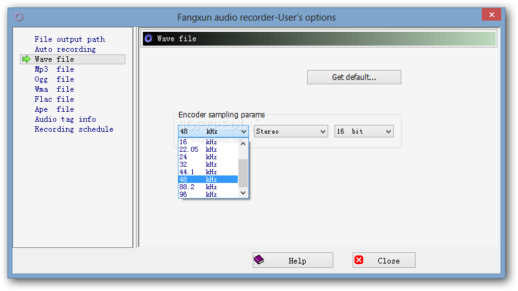Click the green arrow beside Wave file
This screenshot has height=291, width=518.
click(x=26, y=59)
